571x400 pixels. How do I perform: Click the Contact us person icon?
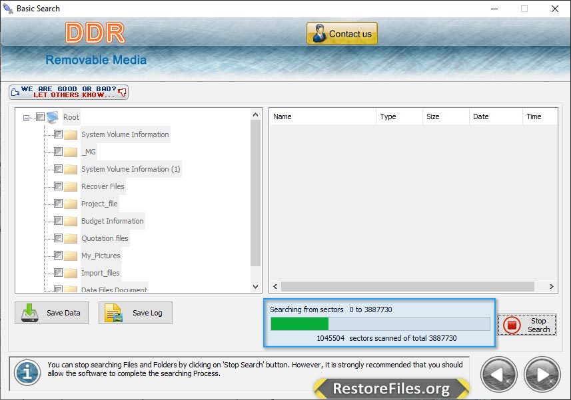click(319, 33)
